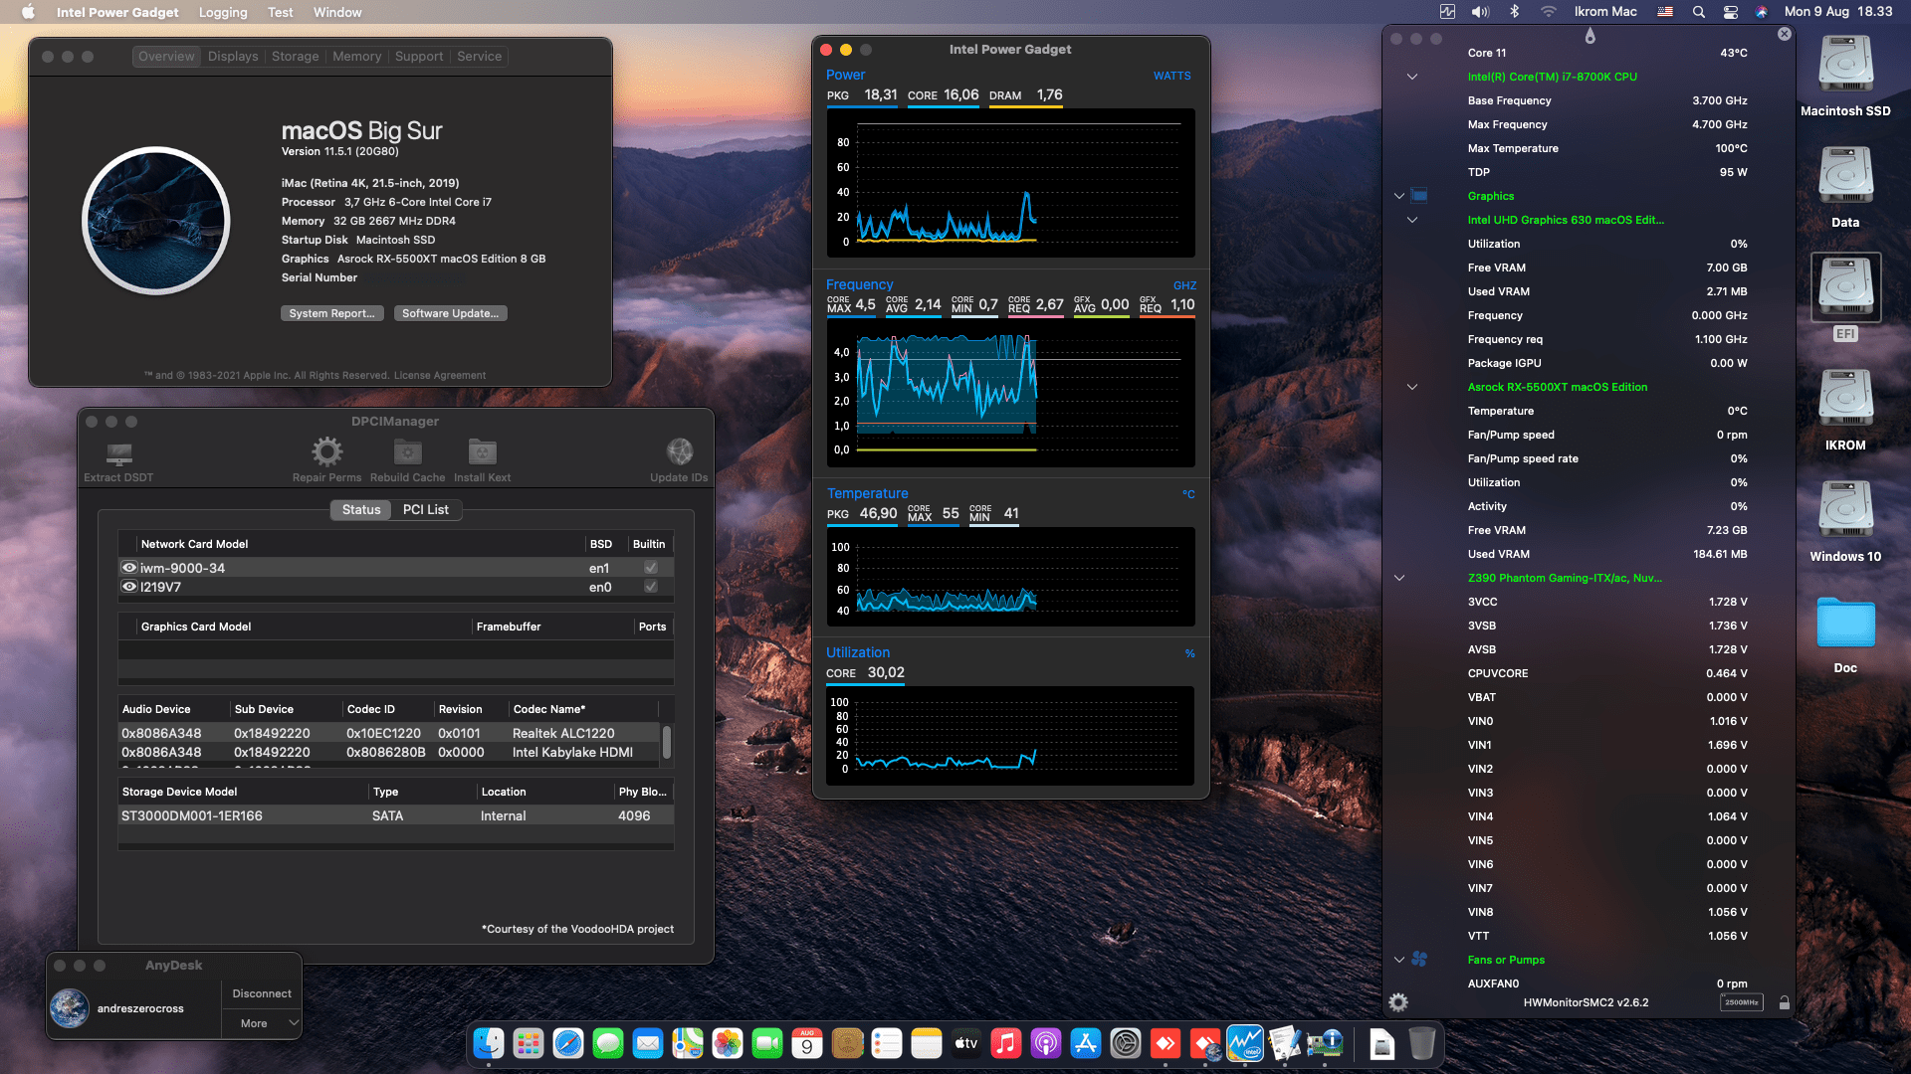Open System Preferences from the Dock
This screenshot has width=1911, height=1074.
coord(1126,1043)
